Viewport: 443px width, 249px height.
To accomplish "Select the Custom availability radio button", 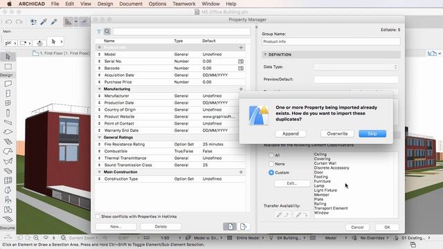I will click(271, 172).
